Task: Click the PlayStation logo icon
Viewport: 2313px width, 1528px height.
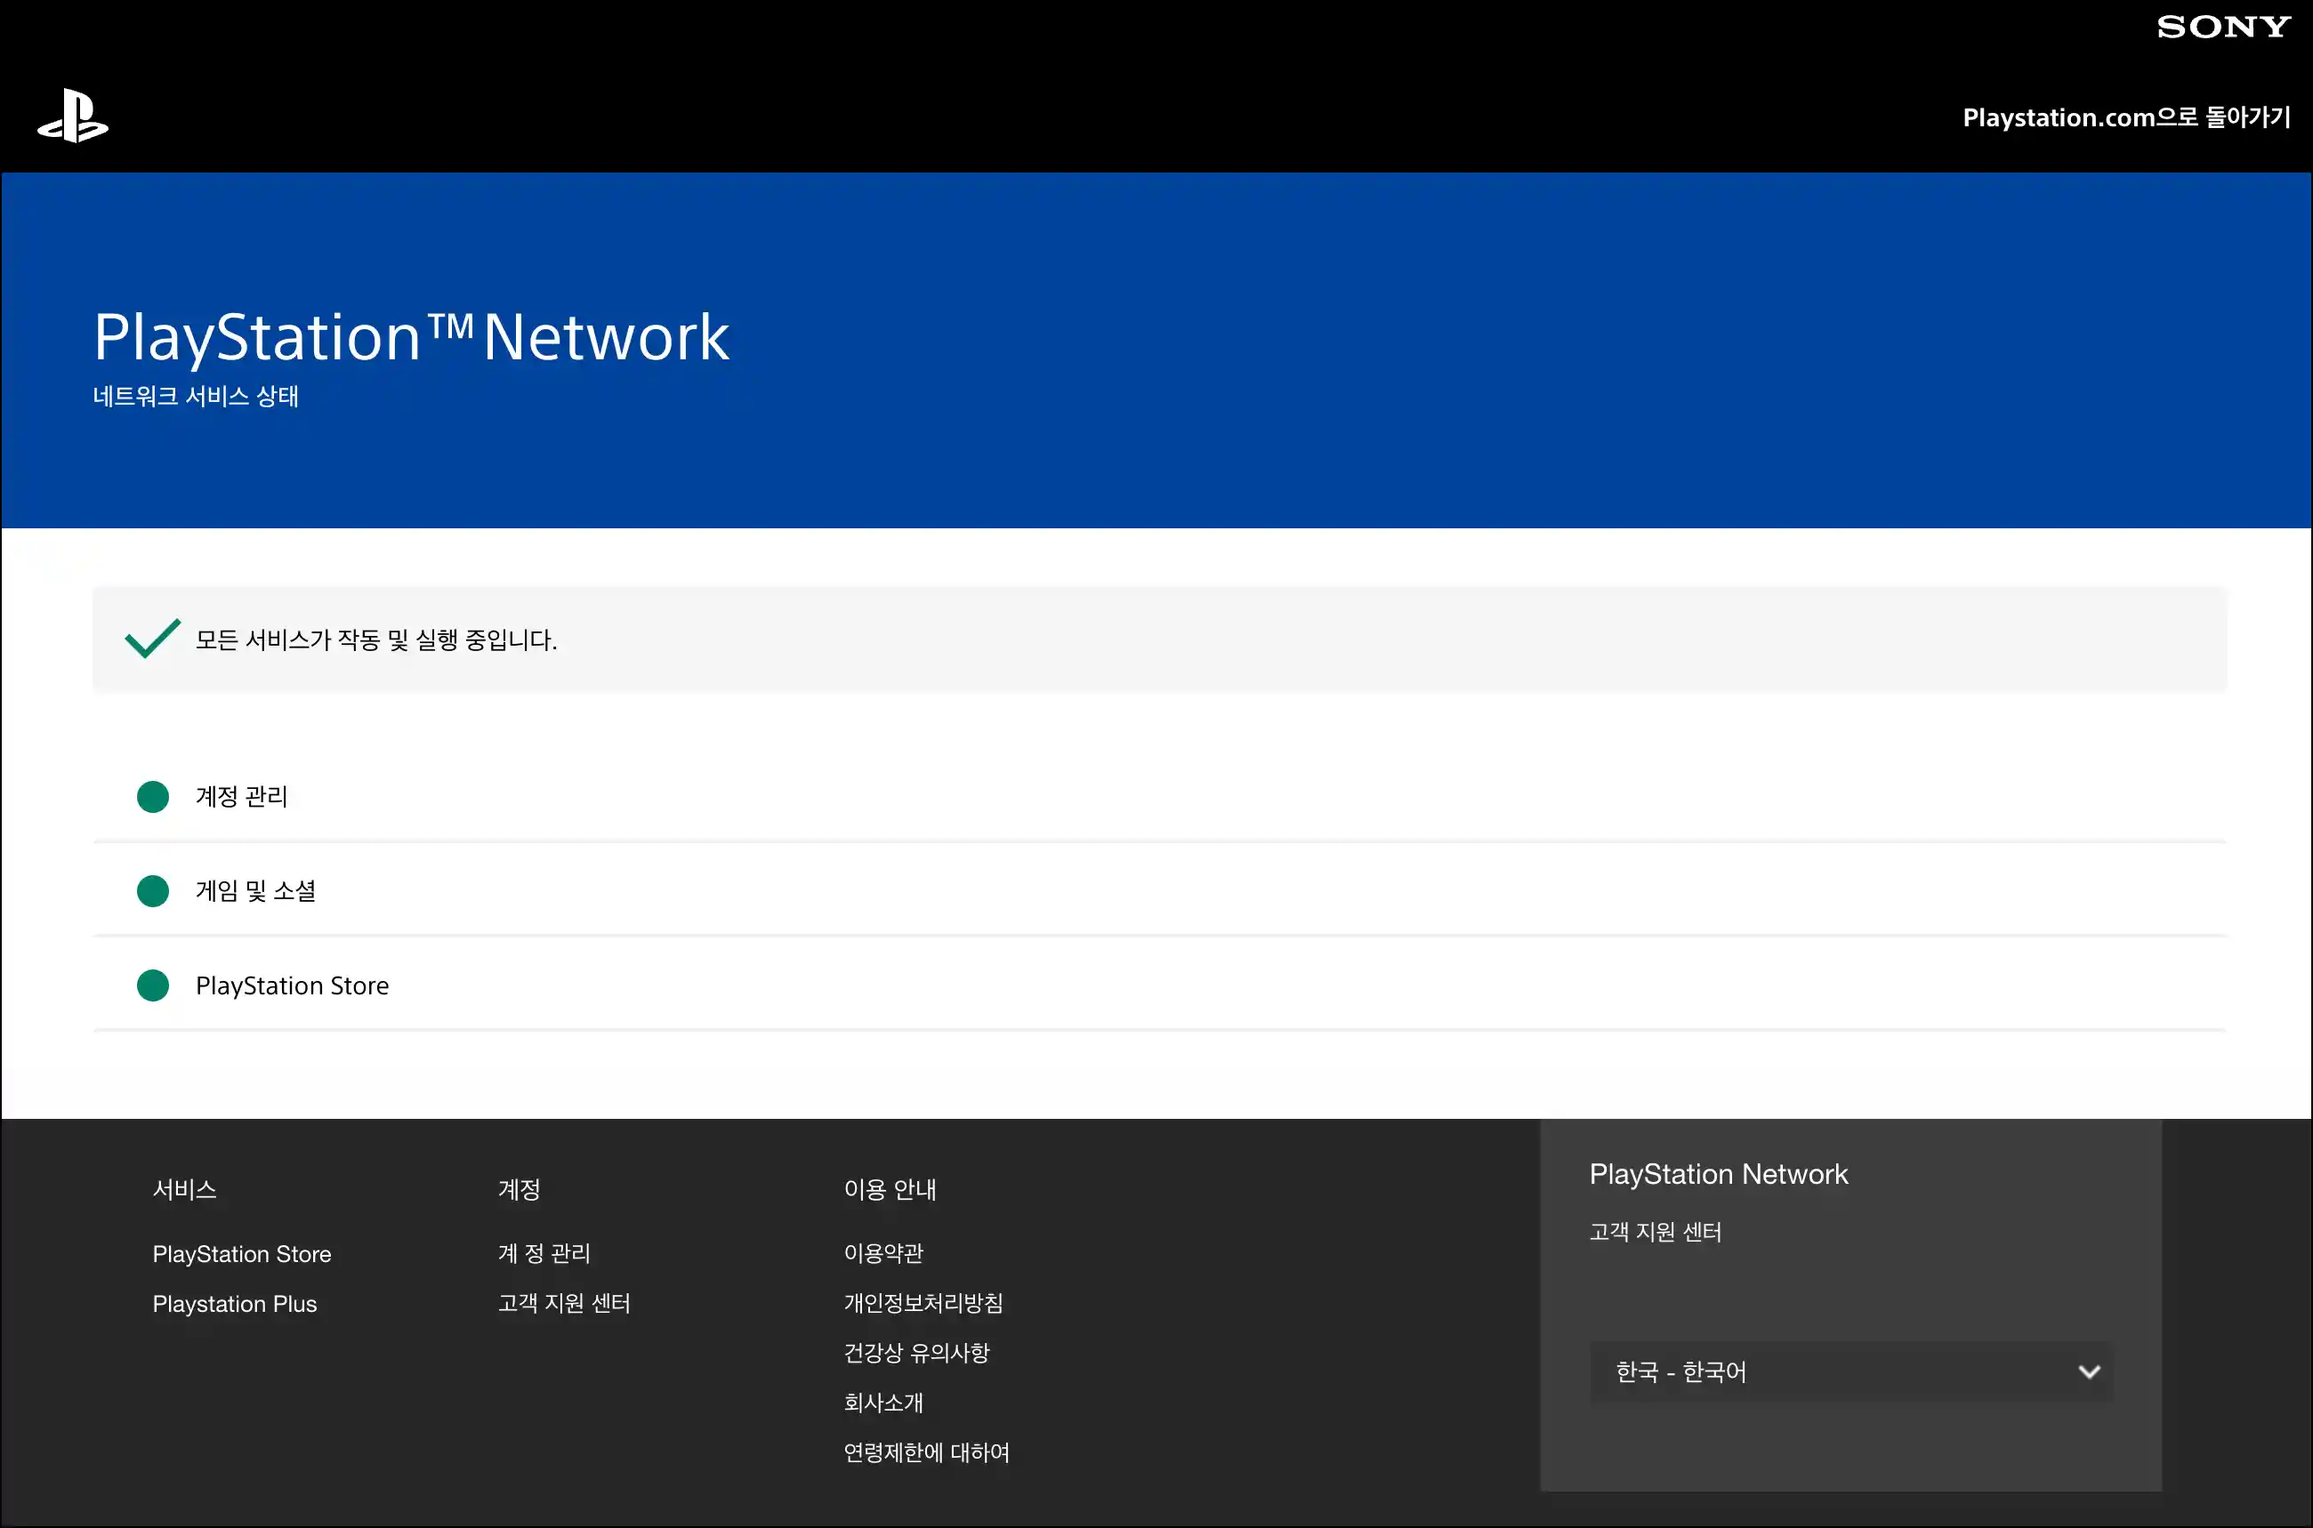Action: pos(73,116)
